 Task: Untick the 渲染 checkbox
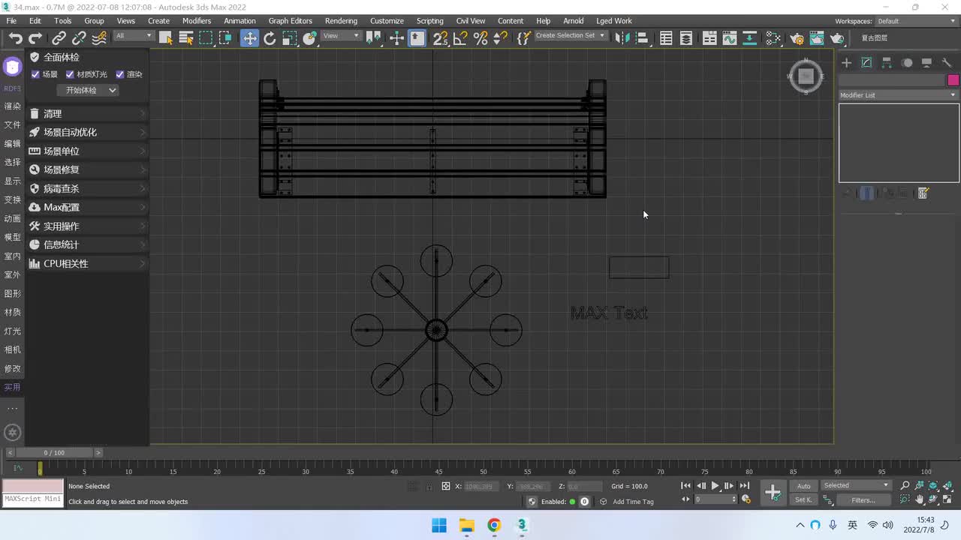click(x=119, y=74)
